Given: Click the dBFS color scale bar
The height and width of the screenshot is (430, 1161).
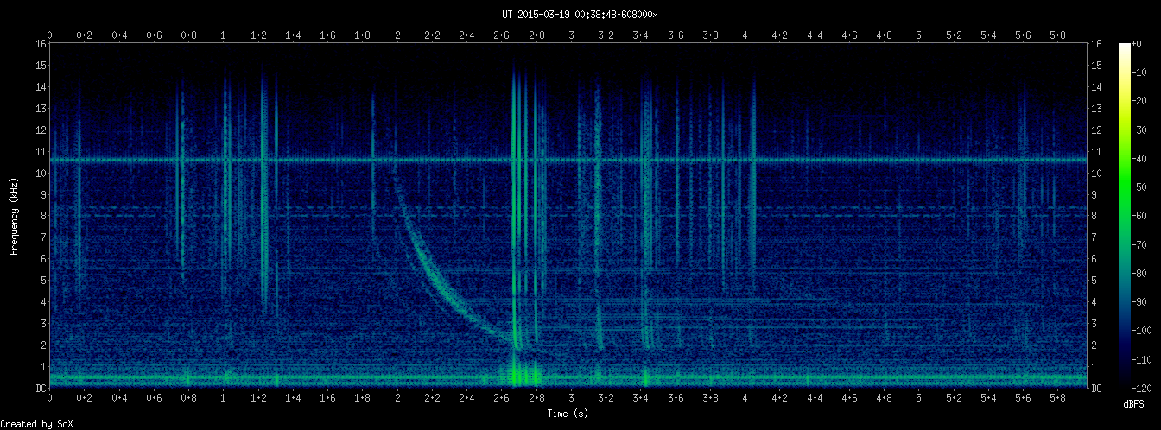Looking at the screenshot, I should [x=1126, y=216].
